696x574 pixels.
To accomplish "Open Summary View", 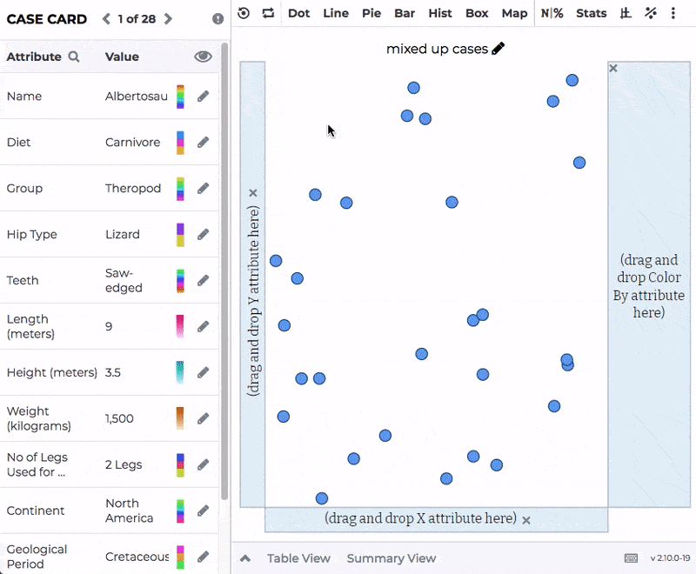I will (391, 558).
